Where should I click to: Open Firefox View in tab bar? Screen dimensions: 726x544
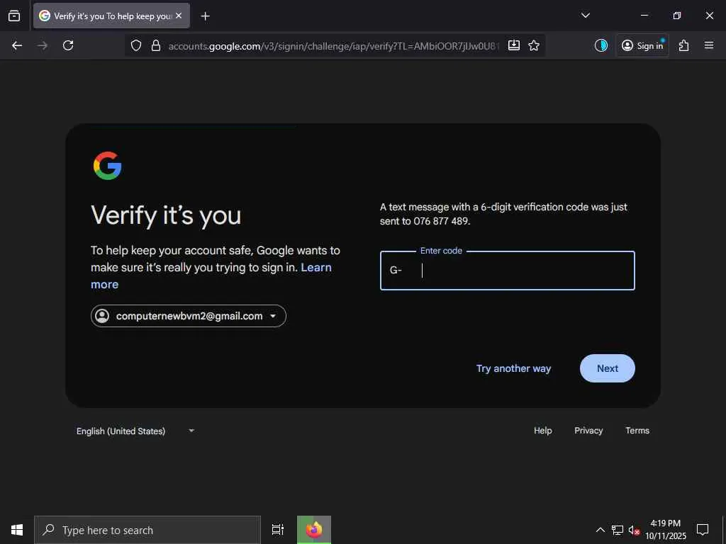click(x=14, y=16)
